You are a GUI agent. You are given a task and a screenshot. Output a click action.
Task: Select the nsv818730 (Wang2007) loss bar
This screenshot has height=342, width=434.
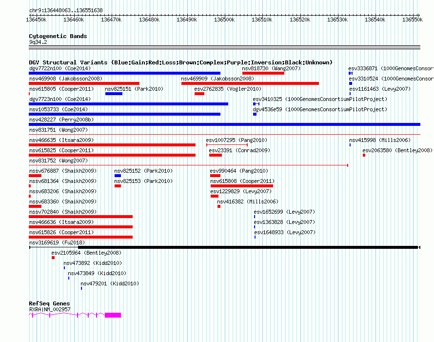pyautogui.click(x=263, y=73)
